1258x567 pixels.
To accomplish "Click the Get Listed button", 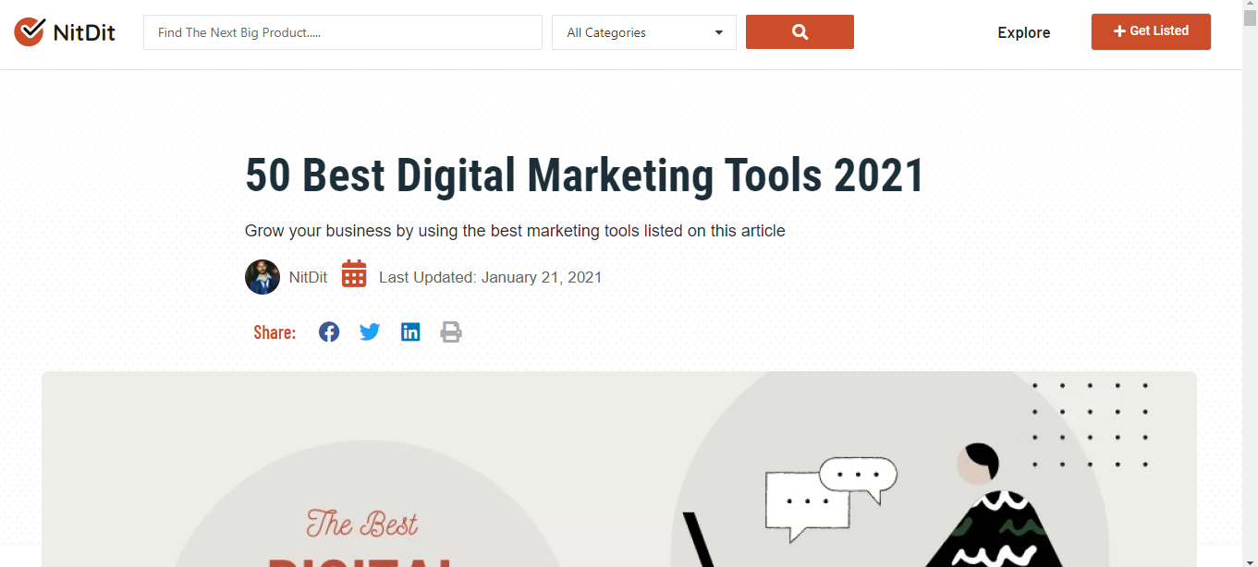I will [1151, 31].
